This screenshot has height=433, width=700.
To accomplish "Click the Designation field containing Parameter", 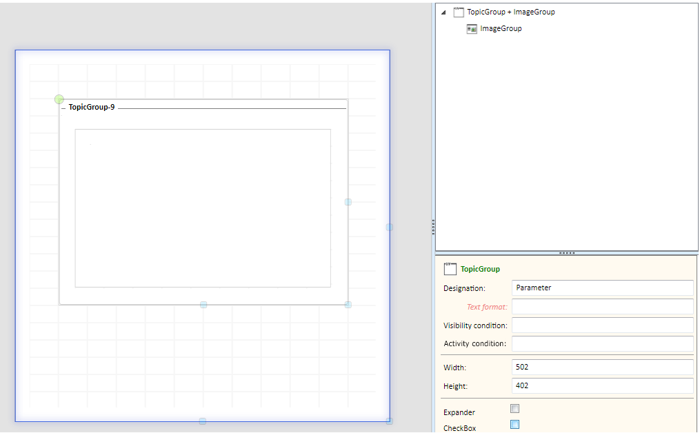I will coord(602,288).
